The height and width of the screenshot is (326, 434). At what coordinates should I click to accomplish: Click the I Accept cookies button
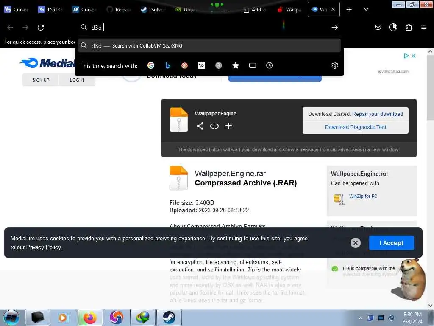pyautogui.click(x=391, y=243)
